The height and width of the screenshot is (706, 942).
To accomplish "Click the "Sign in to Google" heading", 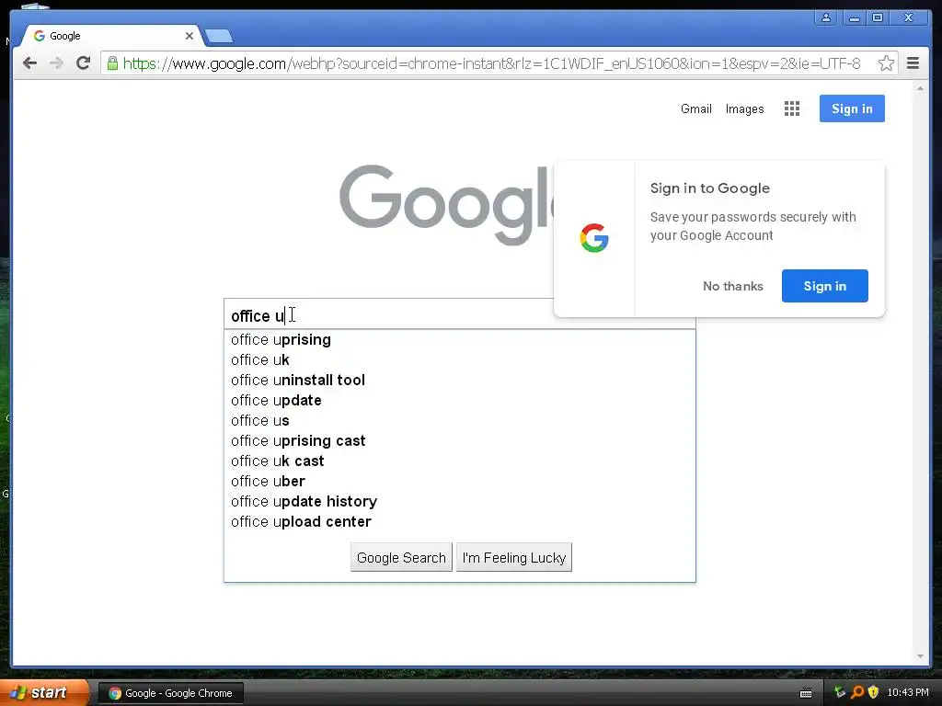I will [709, 188].
